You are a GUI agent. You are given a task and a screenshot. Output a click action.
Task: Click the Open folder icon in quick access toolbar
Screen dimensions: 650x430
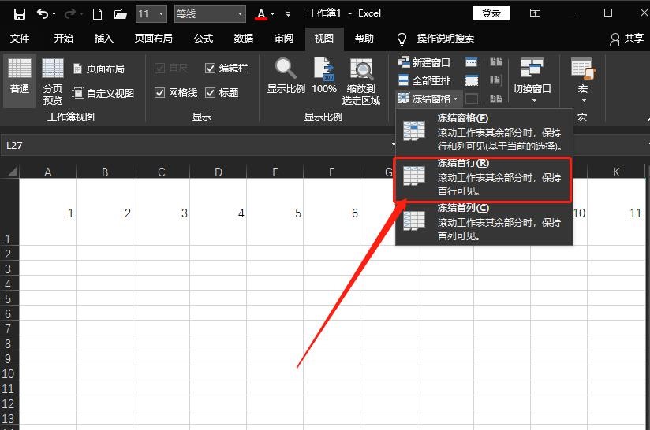coord(120,13)
